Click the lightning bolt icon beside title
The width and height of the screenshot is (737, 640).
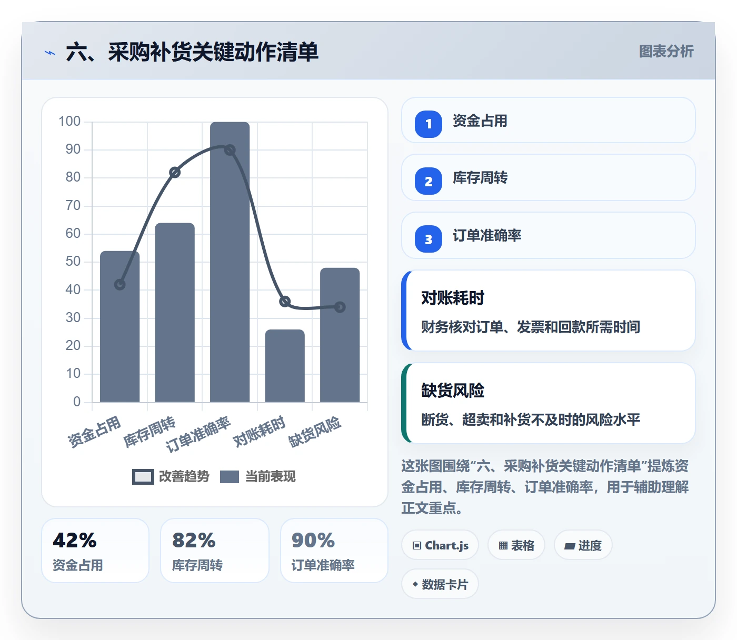pos(50,53)
